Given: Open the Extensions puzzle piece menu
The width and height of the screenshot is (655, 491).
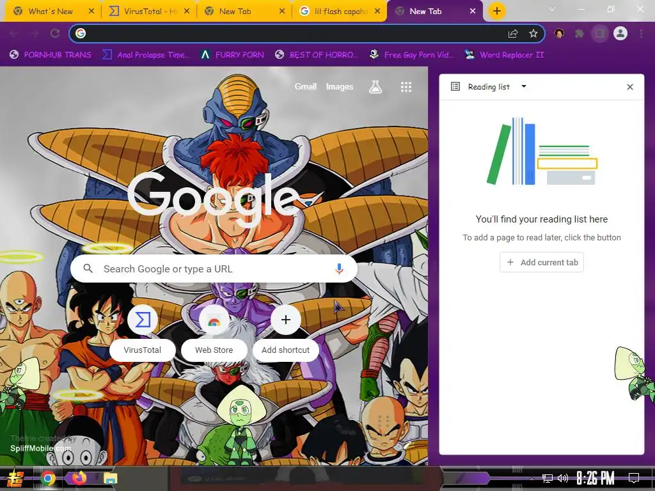Looking at the screenshot, I should click(x=580, y=33).
